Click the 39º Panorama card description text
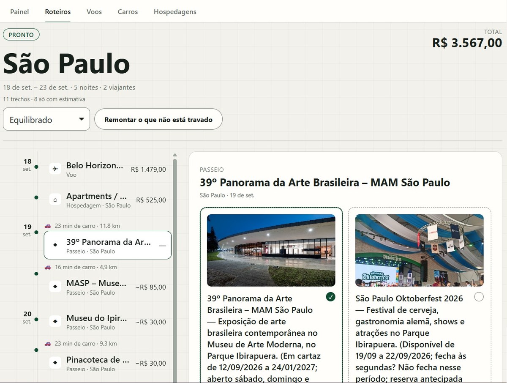Viewport: 507px width, 383px height. point(264,339)
